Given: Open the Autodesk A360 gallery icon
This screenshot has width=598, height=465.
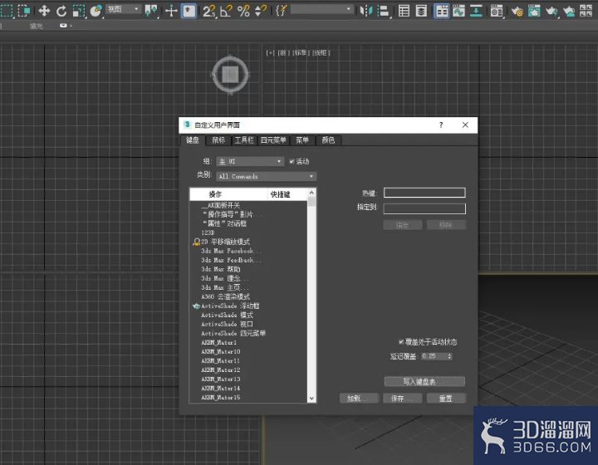Looking at the screenshot, I should [x=586, y=11].
